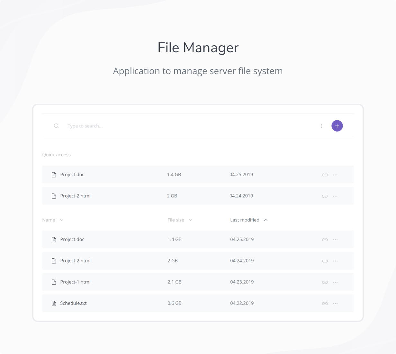Click the file icon next to Project-2.html
This screenshot has height=354, width=396.
click(53, 261)
